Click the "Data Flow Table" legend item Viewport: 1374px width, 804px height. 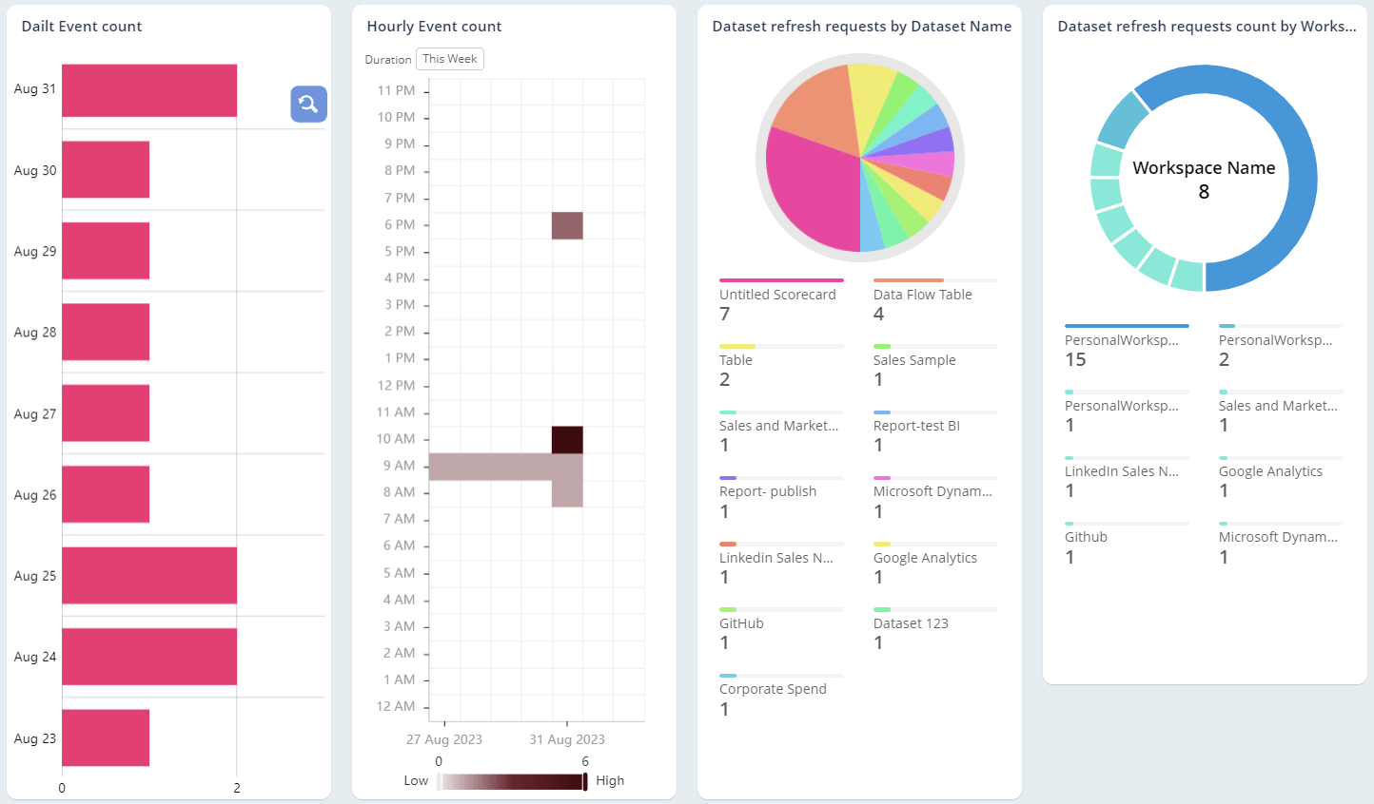click(922, 294)
